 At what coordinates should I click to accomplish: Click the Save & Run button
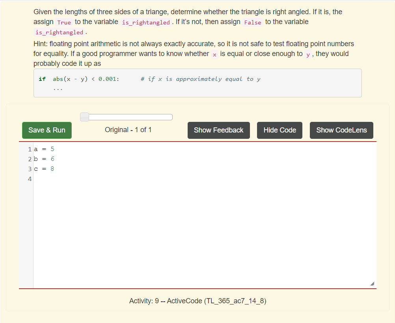(47, 130)
